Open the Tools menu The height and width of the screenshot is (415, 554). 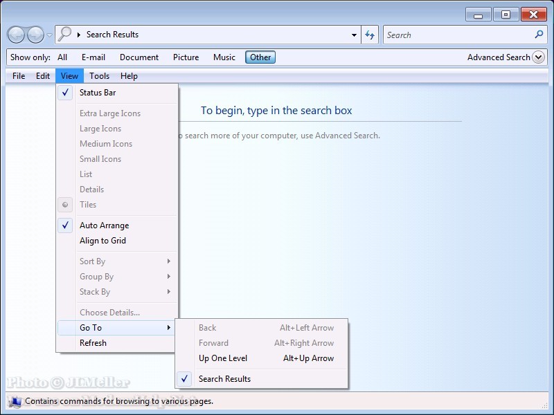click(99, 76)
